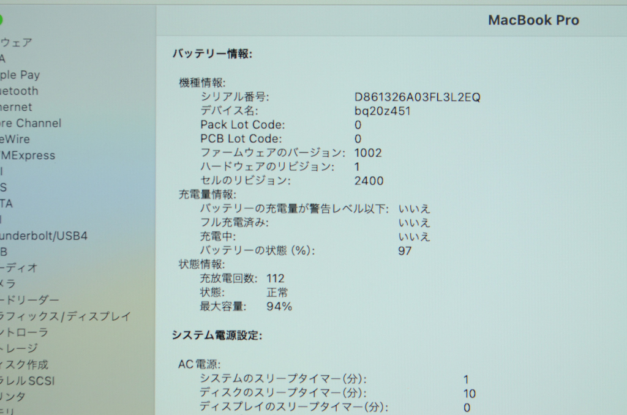Select Fibre Channel in the sidebar
The height and width of the screenshot is (415, 627).
click(x=31, y=123)
